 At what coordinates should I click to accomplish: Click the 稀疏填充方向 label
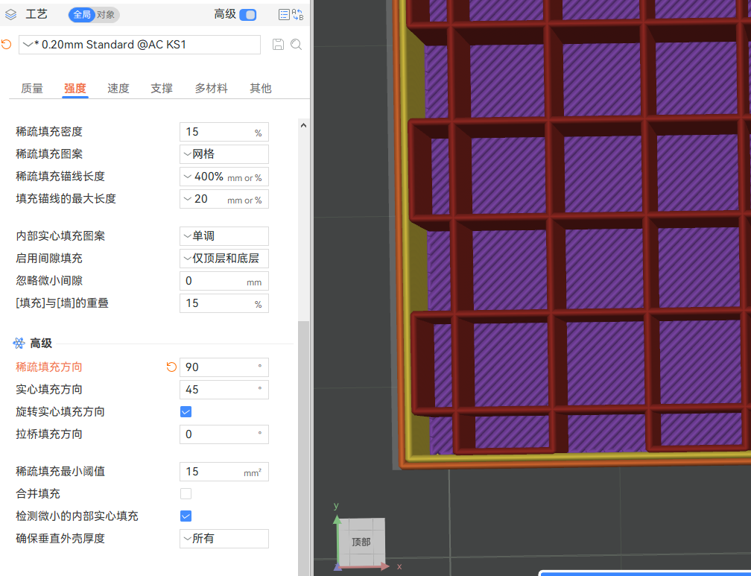(49, 367)
